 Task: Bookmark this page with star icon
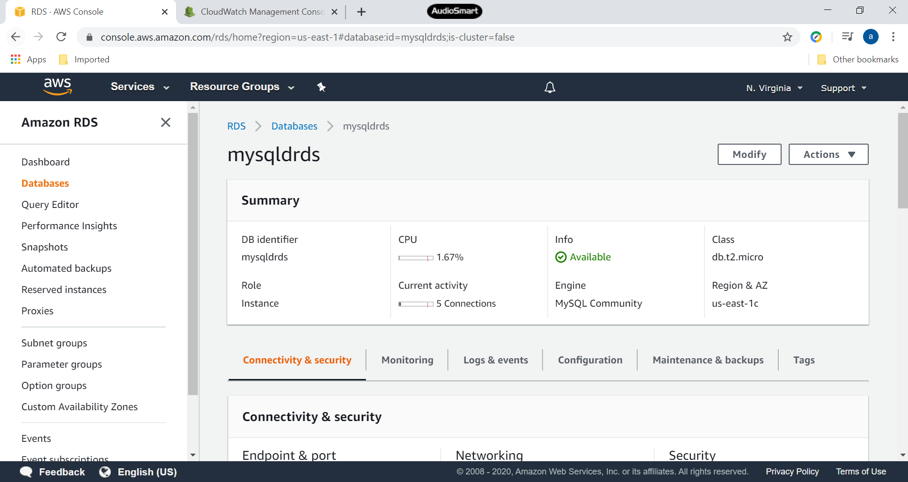[x=787, y=37]
